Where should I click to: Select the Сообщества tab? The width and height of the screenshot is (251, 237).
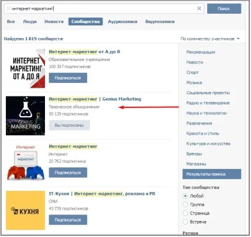[85, 21]
